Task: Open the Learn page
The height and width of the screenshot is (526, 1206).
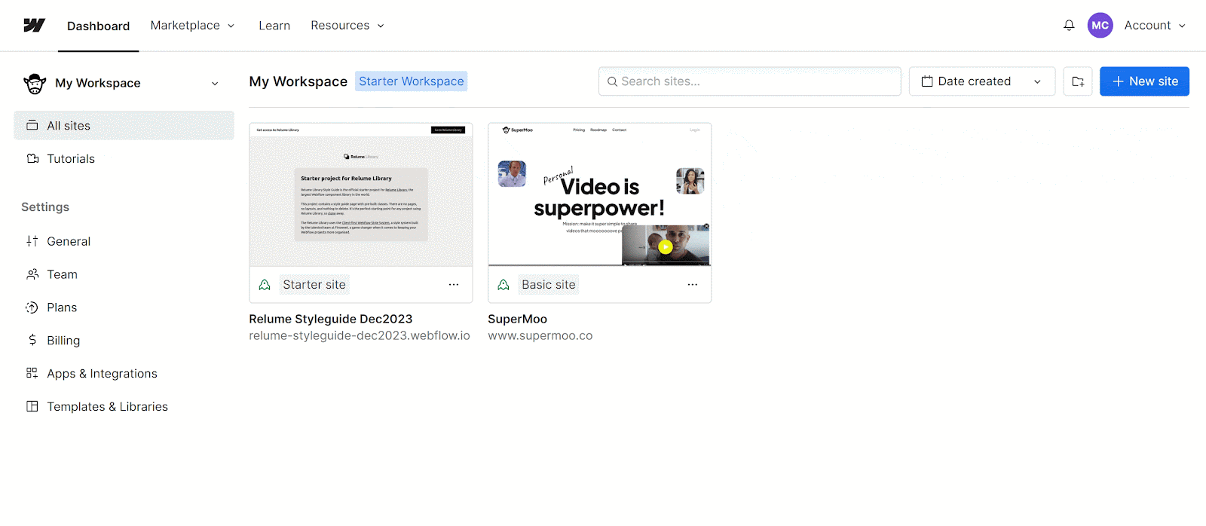Action: pos(274,26)
